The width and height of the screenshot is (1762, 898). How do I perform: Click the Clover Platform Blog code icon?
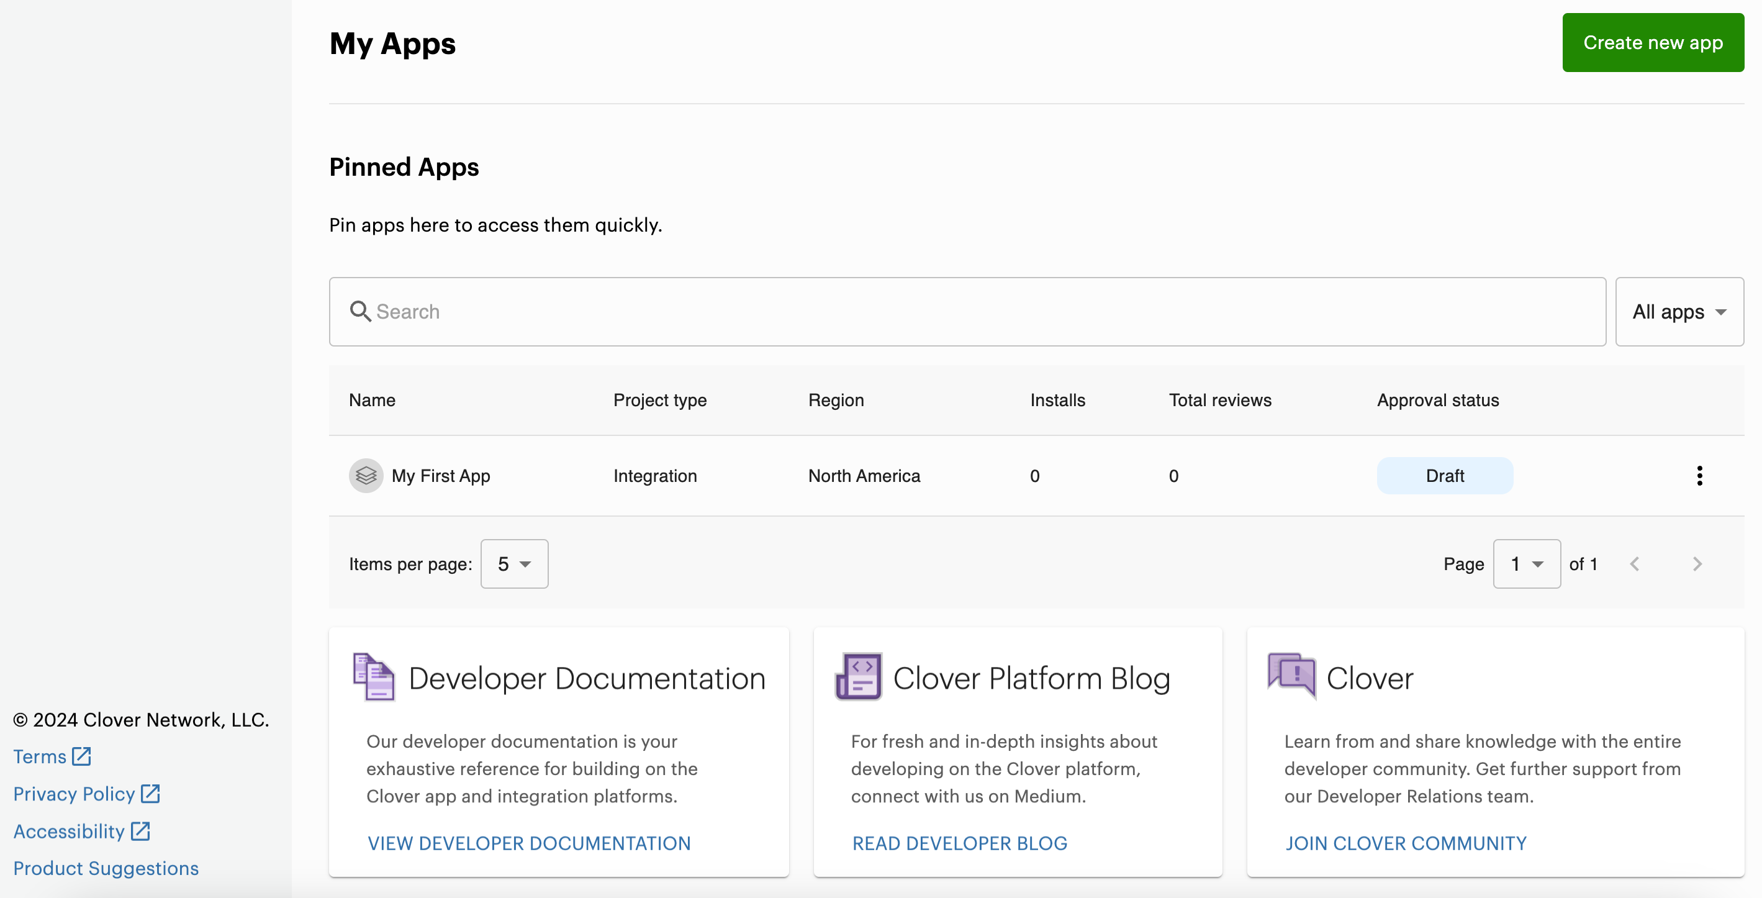(x=859, y=676)
